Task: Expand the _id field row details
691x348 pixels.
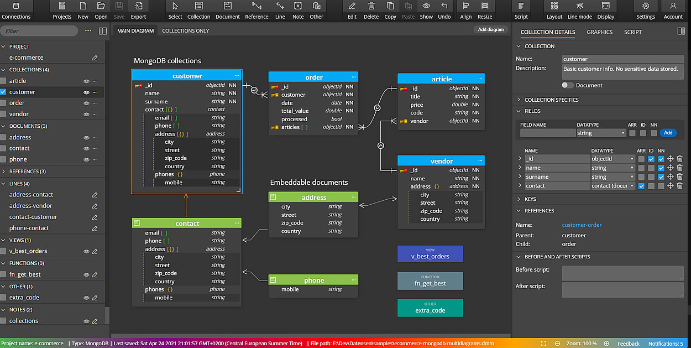Action: [x=520, y=159]
